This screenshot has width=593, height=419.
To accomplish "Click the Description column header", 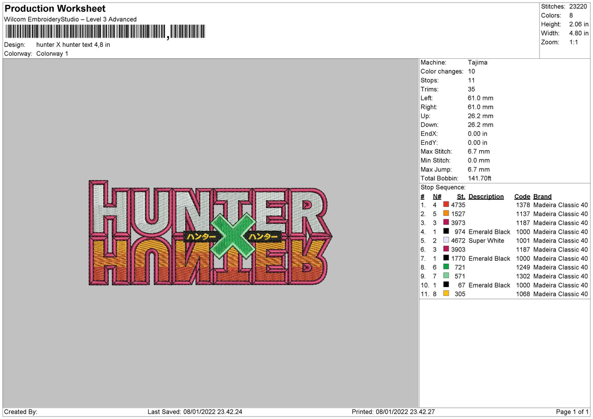I will (x=486, y=196).
